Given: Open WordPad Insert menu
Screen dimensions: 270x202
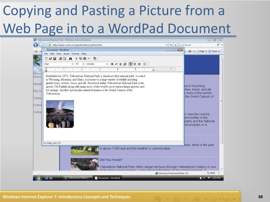Looking at the screenshot, I should click(x=66, y=54).
